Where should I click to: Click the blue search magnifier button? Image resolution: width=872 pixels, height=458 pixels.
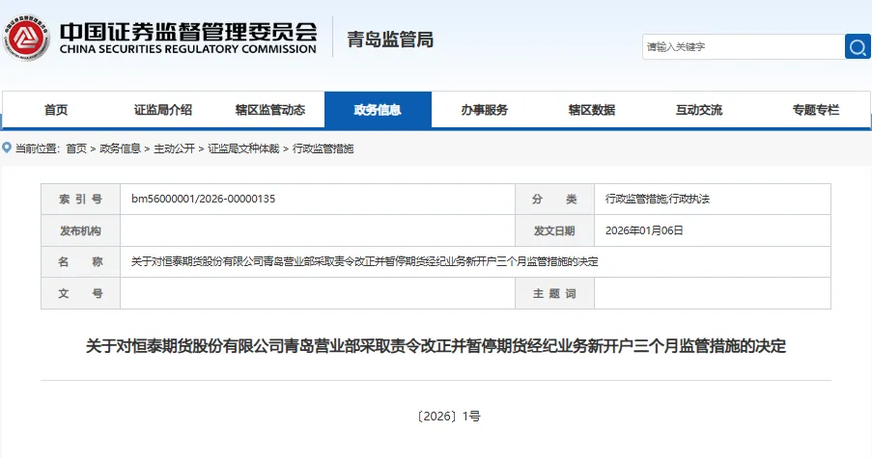pos(858,46)
